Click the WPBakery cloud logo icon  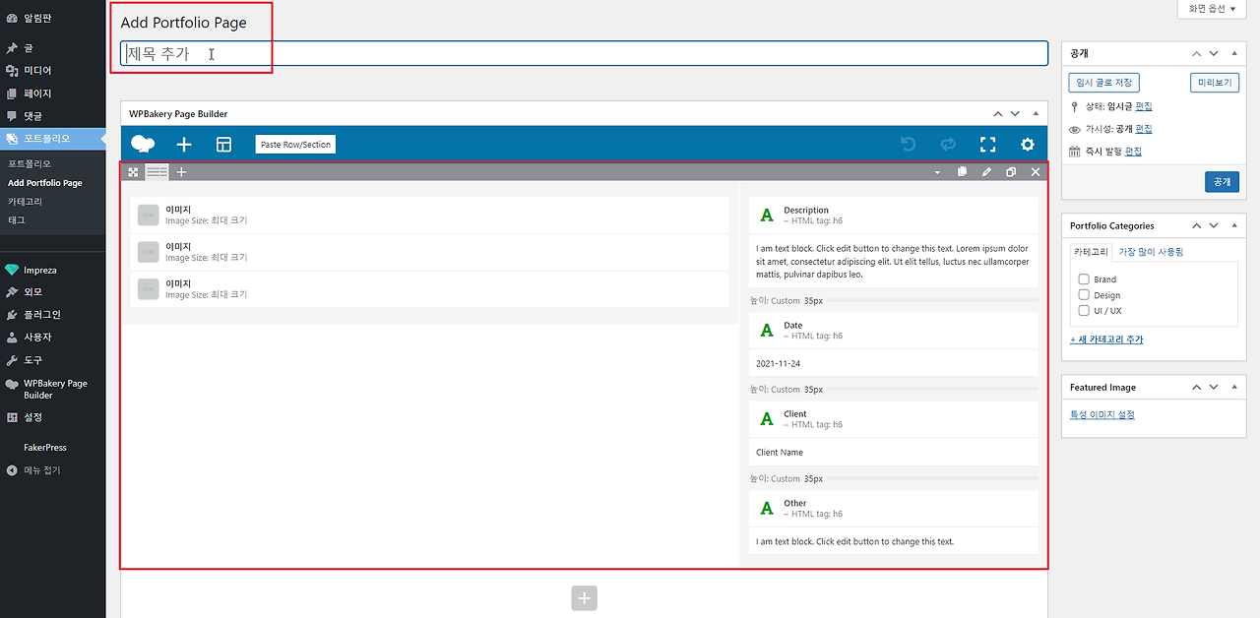(x=143, y=145)
